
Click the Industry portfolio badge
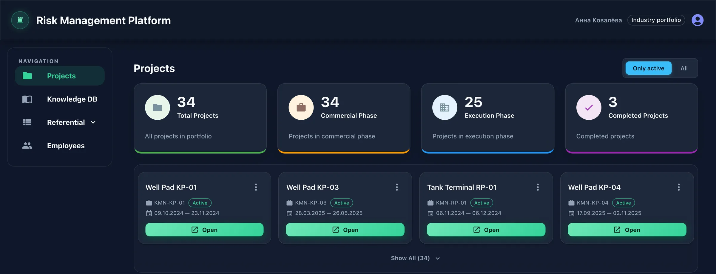click(x=656, y=20)
